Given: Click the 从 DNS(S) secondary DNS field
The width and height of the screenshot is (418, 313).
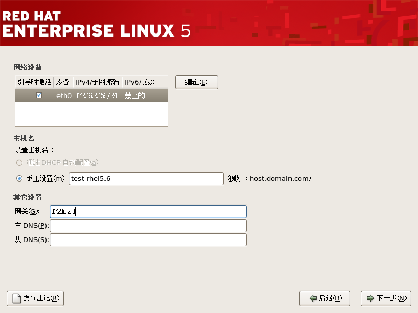Looking at the screenshot, I should tap(148, 240).
